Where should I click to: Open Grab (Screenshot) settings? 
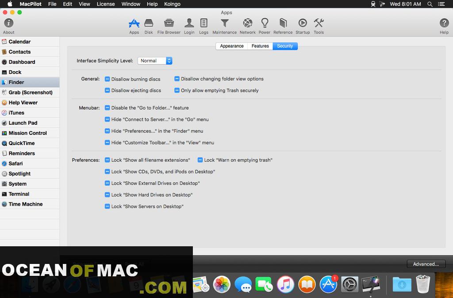(30, 92)
